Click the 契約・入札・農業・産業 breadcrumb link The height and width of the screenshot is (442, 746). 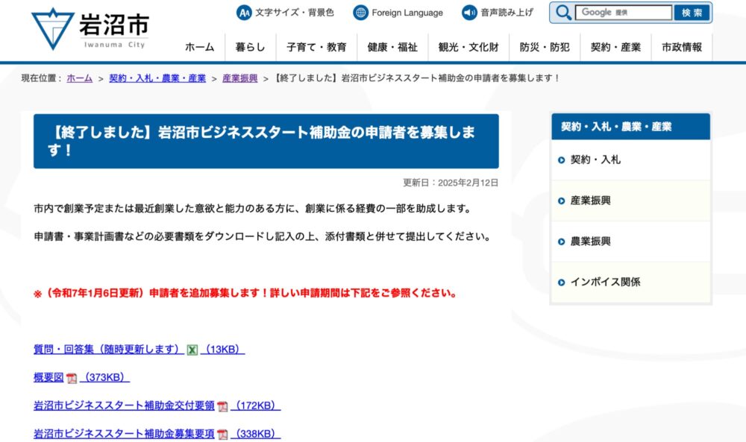coord(157,78)
